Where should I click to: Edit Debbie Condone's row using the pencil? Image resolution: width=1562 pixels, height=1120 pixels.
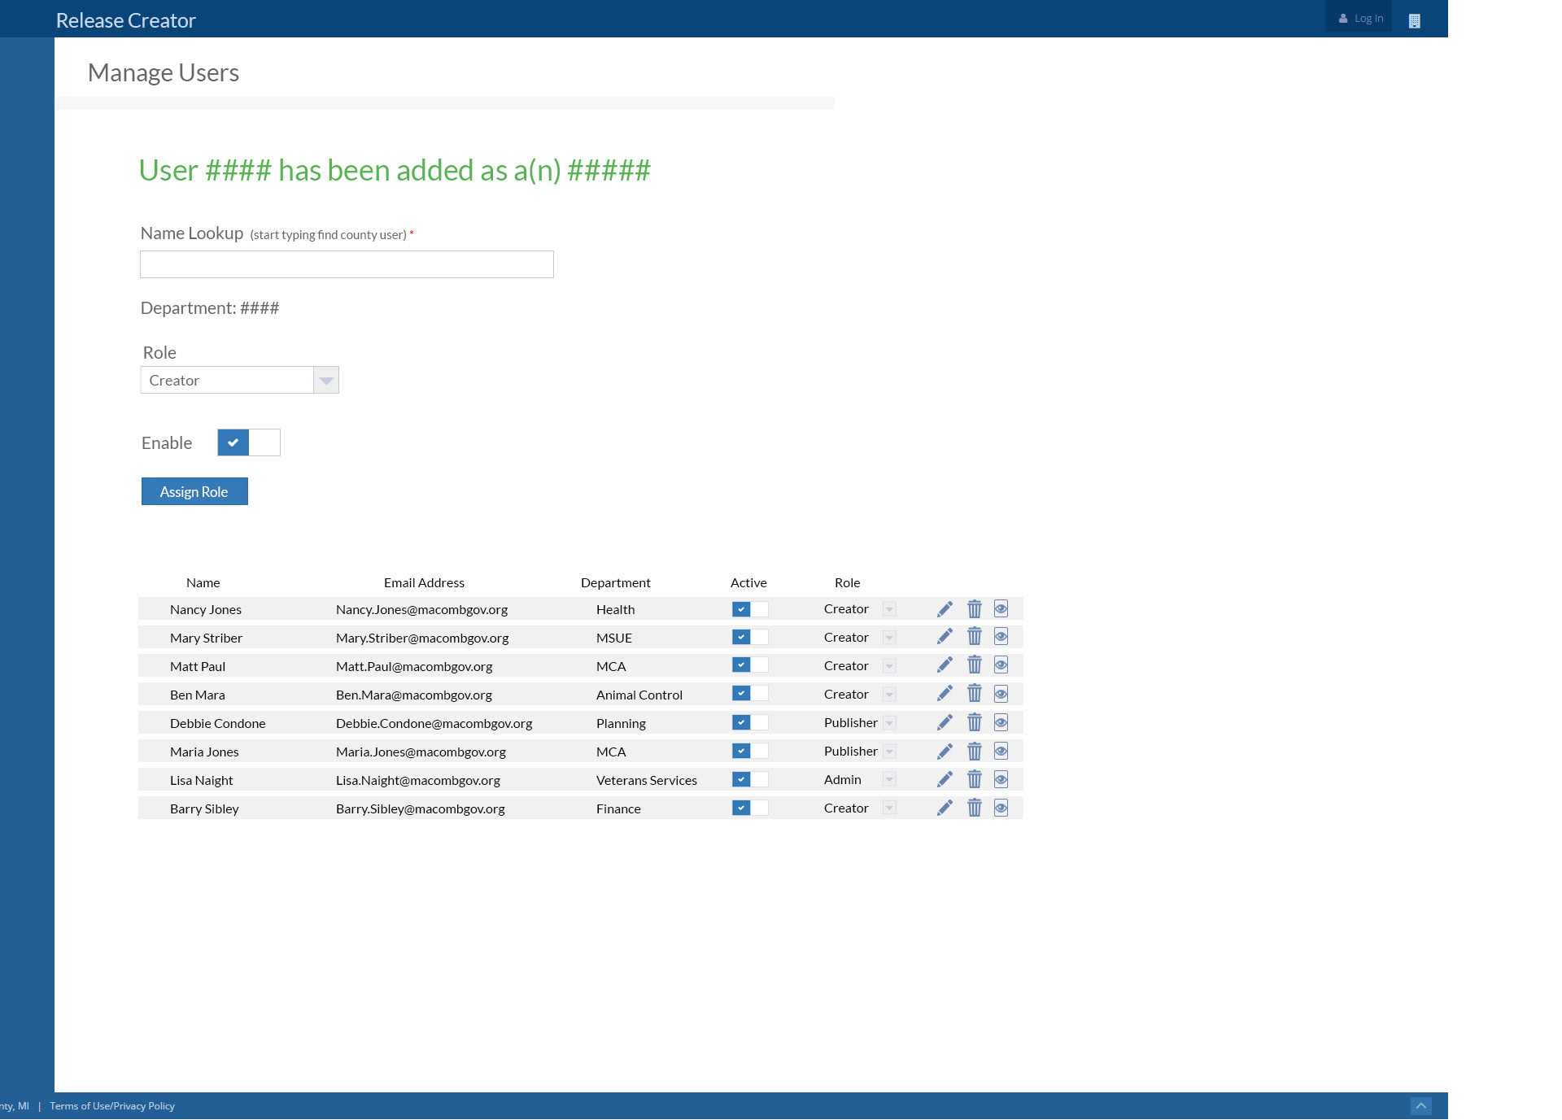[x=945, y=722]
